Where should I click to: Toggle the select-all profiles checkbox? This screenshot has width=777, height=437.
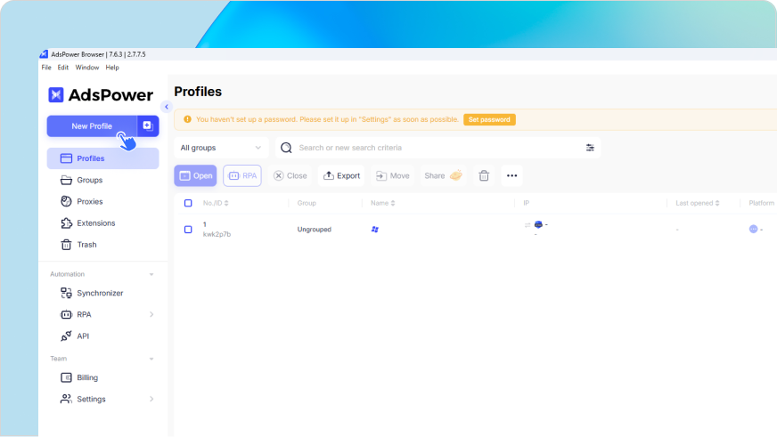[188, 203]
